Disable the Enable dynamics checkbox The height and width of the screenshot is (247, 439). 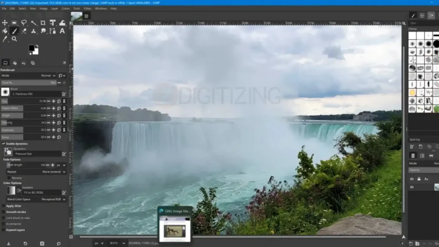click(x=3, y=144)
